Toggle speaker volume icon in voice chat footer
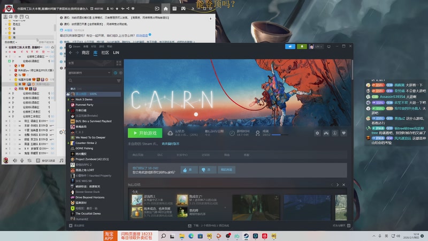This screenshot has height=241, width=428. coord(15,161)
